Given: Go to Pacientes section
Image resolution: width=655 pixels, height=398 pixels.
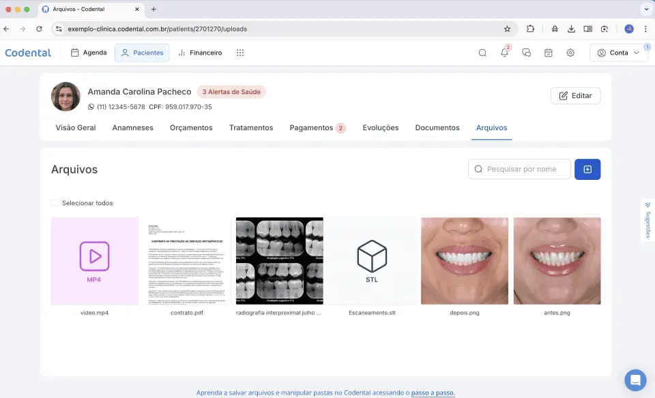Looking at the screenshot, I should pyautogui.click(x=142, y=52).
